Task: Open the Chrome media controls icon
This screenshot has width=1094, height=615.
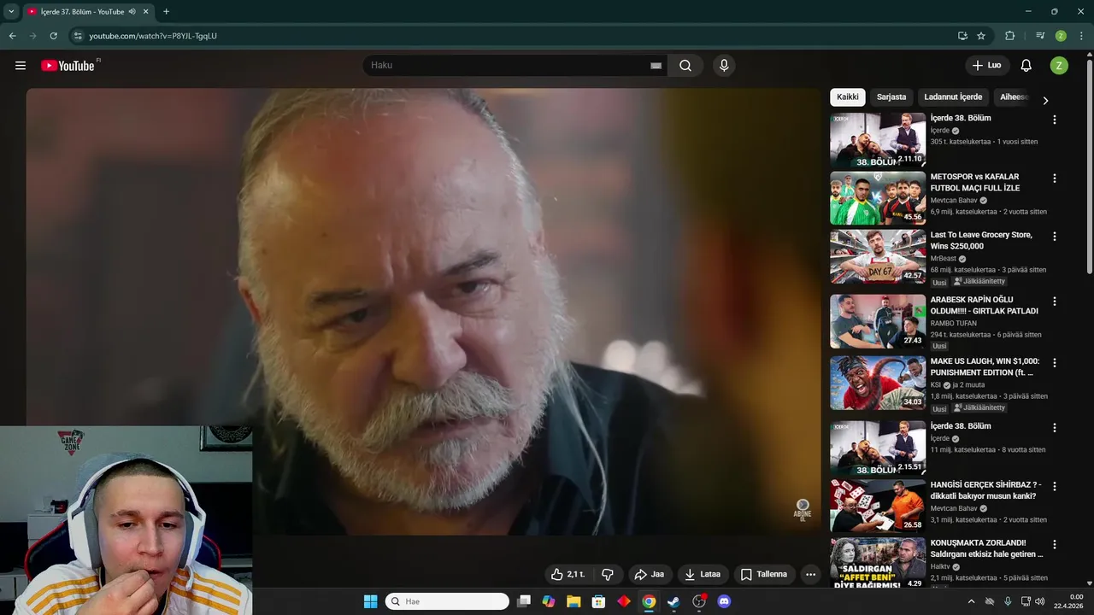Action: tap(1040, 36)
